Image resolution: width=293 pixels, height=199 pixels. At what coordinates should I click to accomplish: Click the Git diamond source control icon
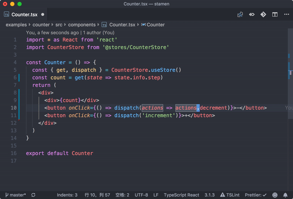(263, 14)
